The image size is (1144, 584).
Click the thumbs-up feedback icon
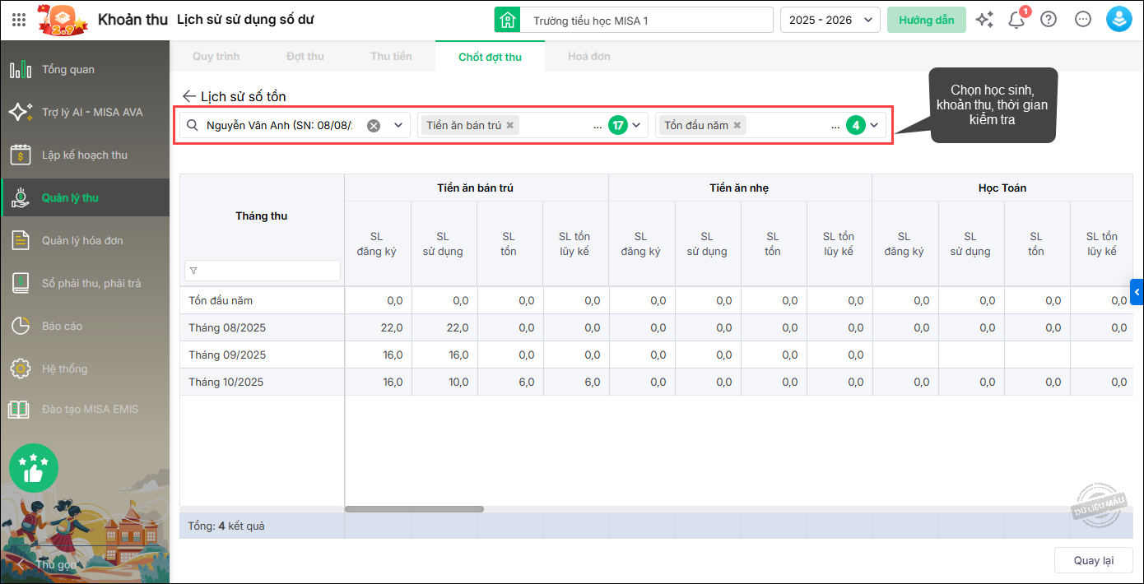click(34, 468)
